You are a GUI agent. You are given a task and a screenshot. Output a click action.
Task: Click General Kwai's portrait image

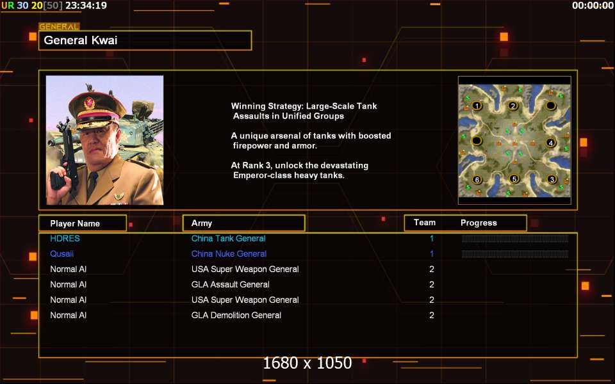click(x=104, y=140)
